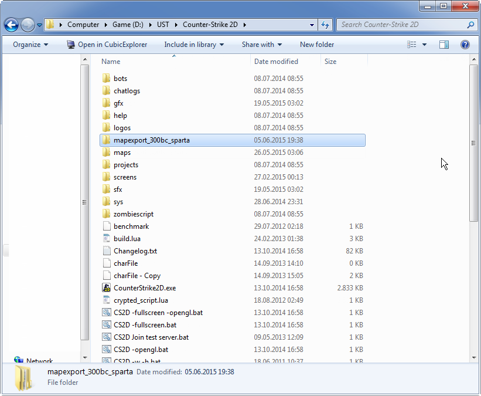This screenshot has height=396, width=481.
Task: Sort by the Date modified column
Action: pos(276,62)
